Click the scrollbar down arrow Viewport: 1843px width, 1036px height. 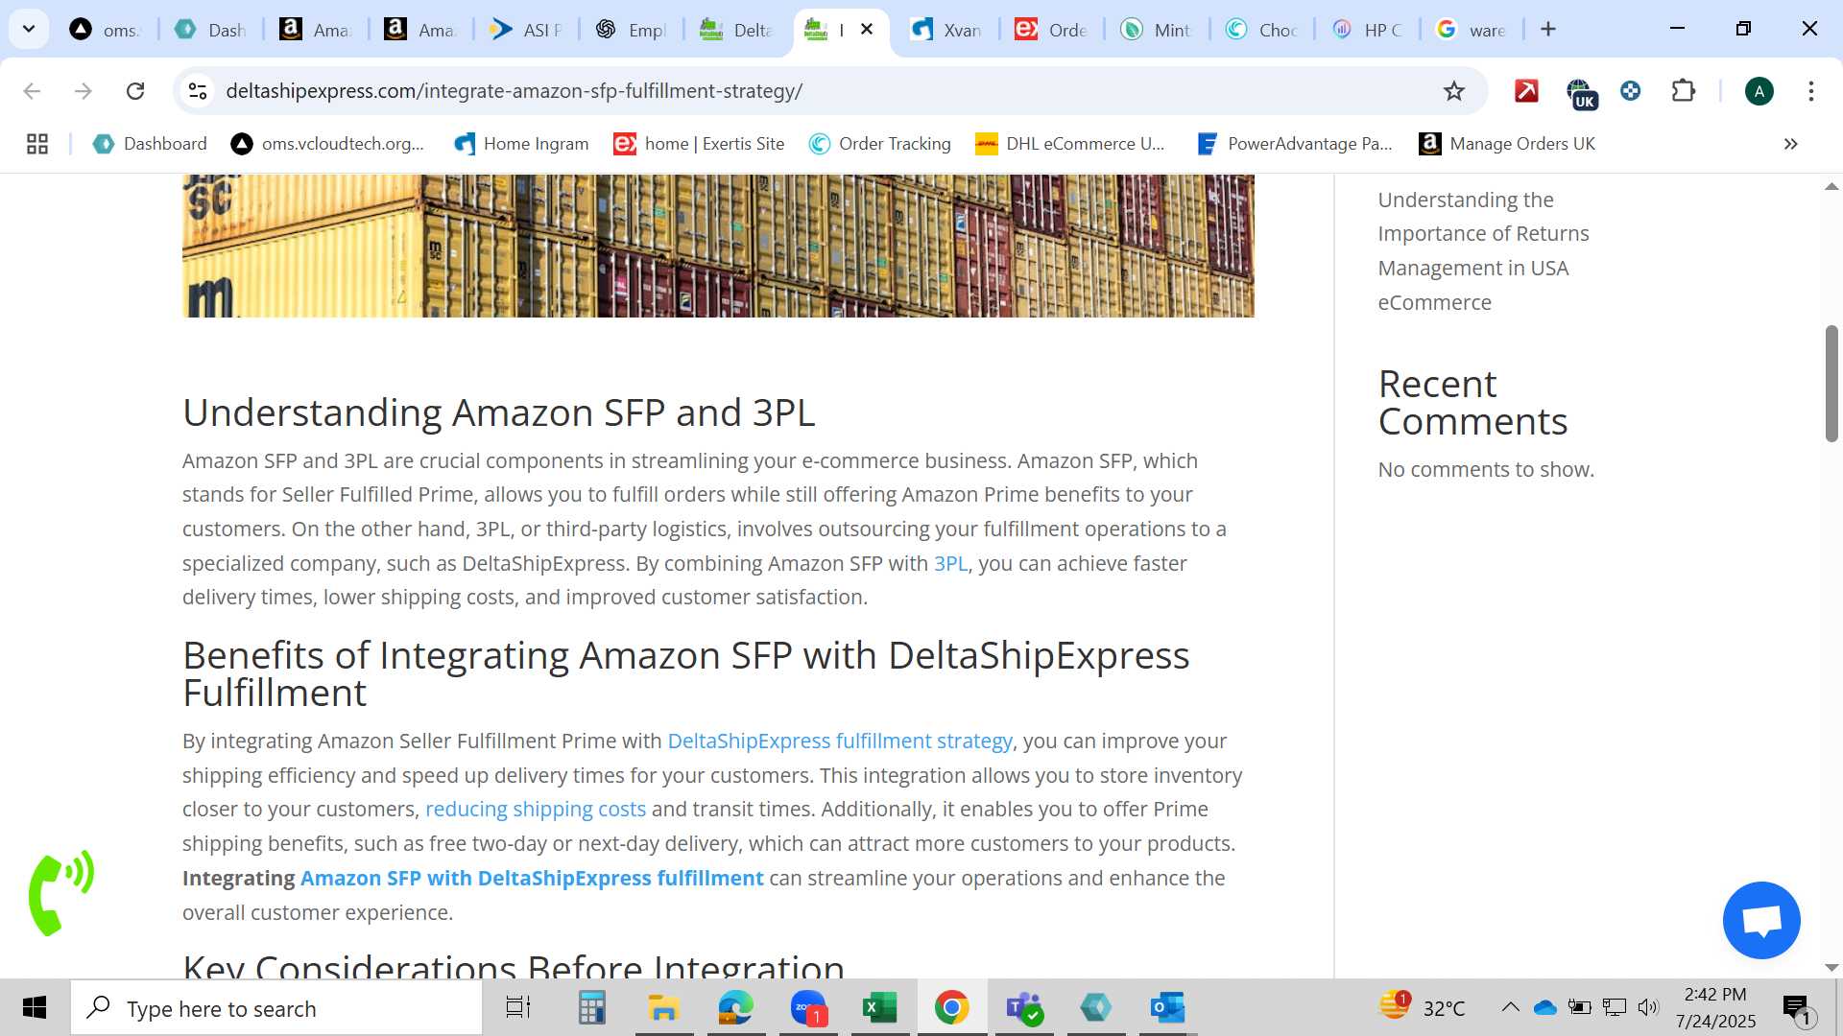tap(1831, 968)
